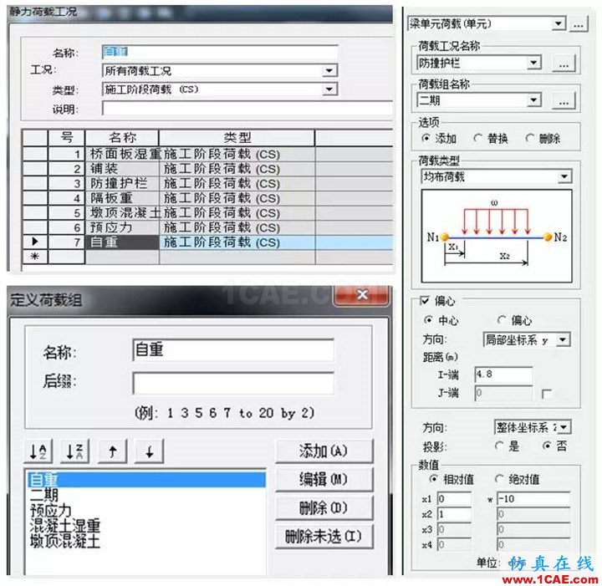Open the 类型 施工阶段荷载 dropdown
602x586 pixels.
[x=329, y=89]
